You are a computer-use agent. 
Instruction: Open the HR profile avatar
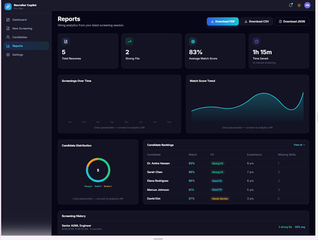(307, 5)
